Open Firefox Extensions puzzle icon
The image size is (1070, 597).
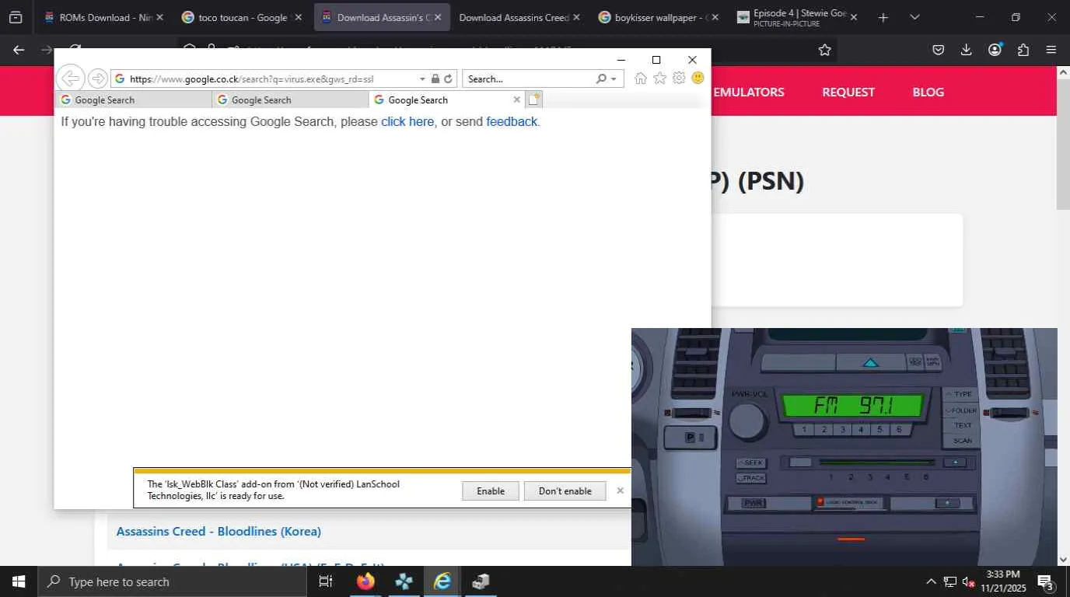(x=1023, y=50)
